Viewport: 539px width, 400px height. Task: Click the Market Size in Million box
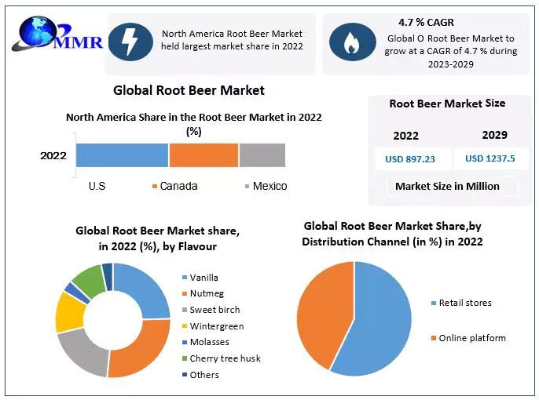(x=447, y=186)
